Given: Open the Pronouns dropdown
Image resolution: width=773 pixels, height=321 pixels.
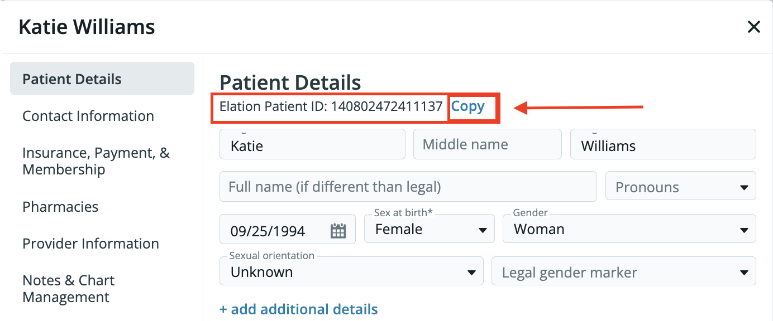Looking at the screenshot, I should pos(680,187).
